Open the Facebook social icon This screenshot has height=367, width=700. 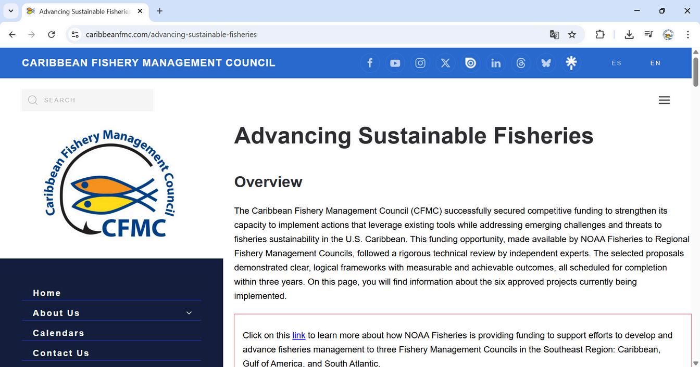pos(370,63)
